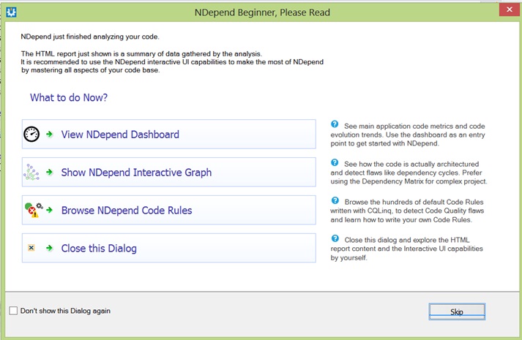
Task: Select Show NDepend Interactive Graph
Action: point(169,172)
